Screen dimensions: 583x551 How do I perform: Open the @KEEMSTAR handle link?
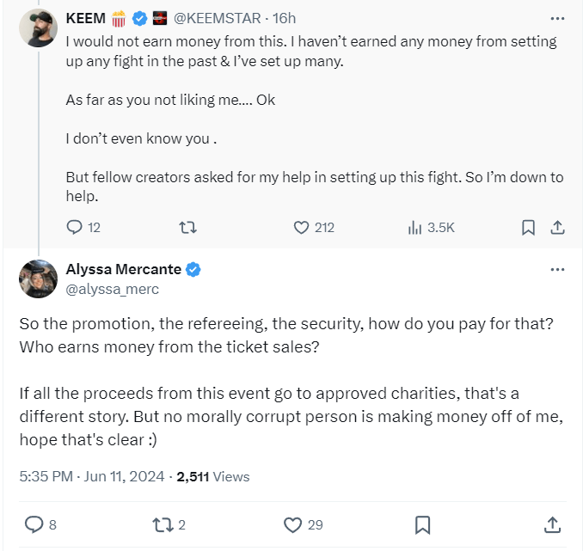point(215,17)
